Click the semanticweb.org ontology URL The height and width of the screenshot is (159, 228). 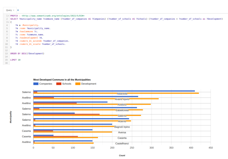click(53, 16)
